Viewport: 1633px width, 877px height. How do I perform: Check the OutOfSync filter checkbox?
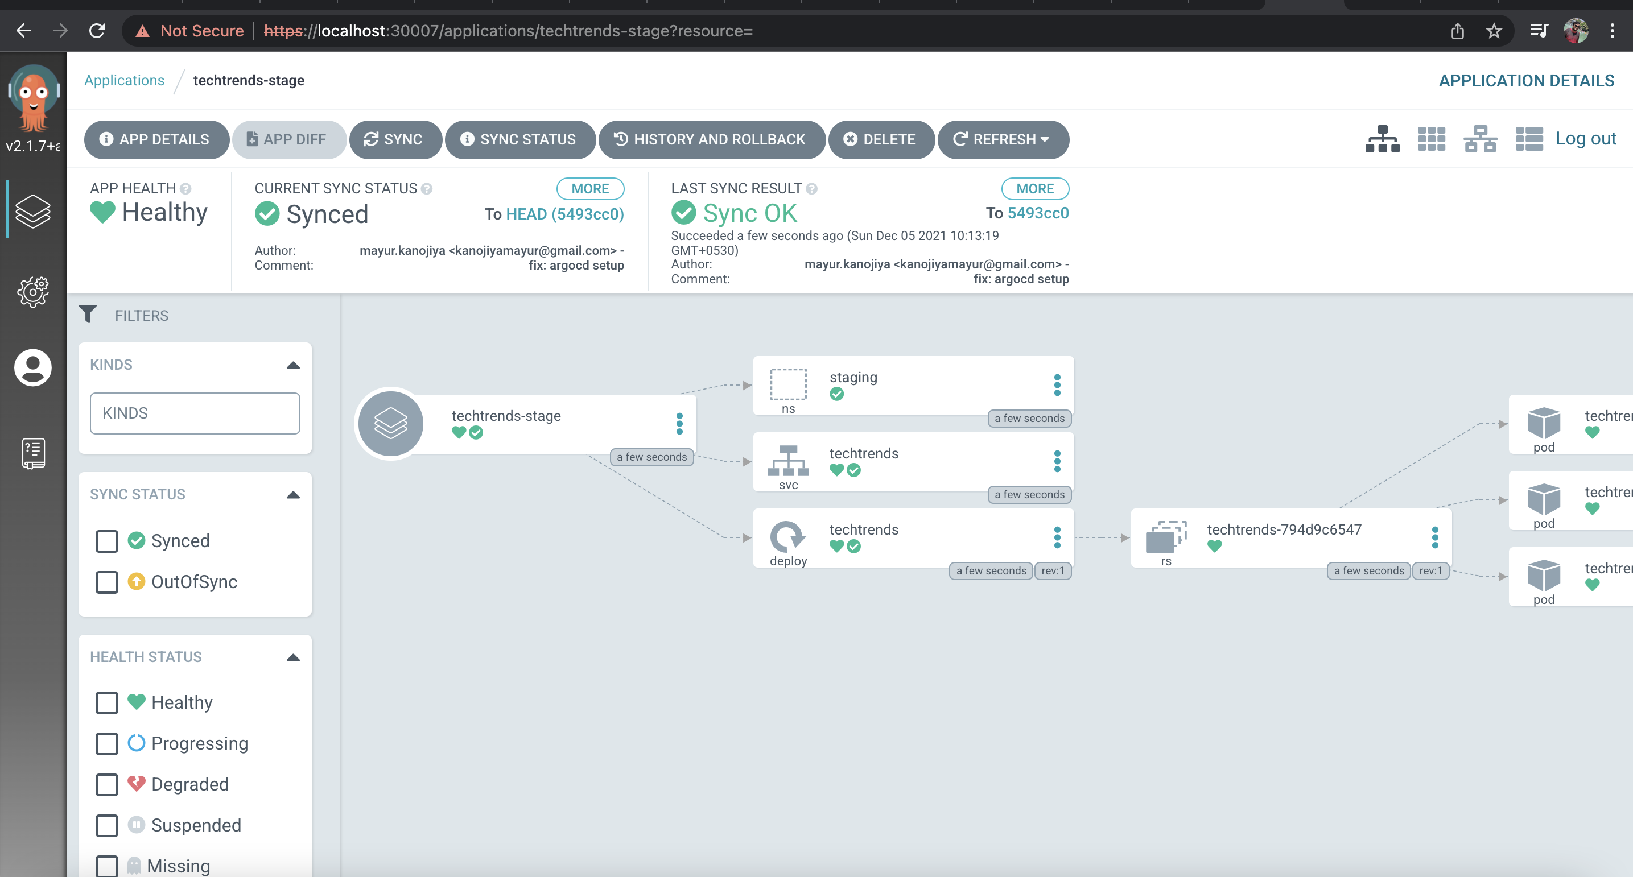tap(106, 582)
